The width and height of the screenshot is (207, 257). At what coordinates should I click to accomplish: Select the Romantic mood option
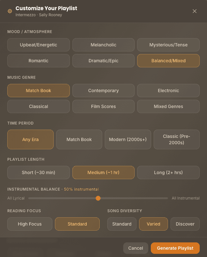point(38,61)
